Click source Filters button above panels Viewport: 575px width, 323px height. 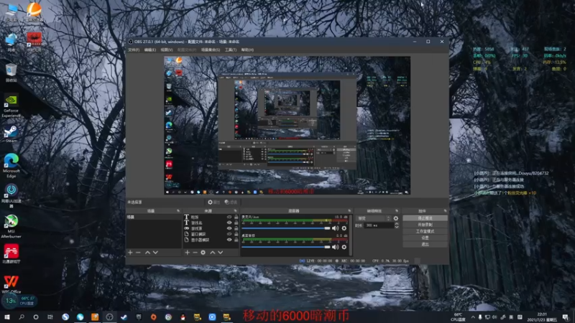(231, 202)
